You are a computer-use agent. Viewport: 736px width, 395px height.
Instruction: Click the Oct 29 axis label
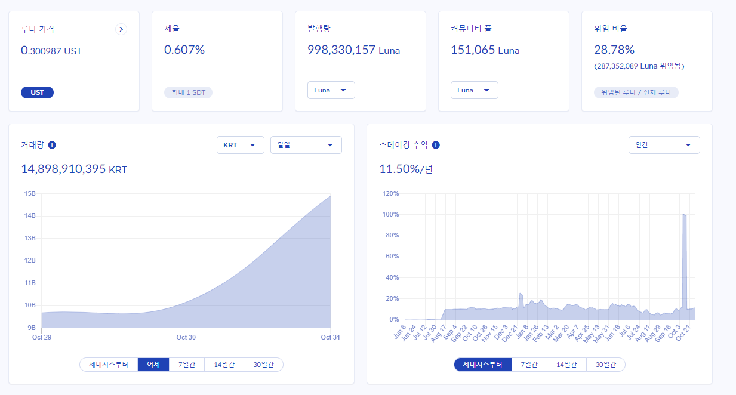click(x=42, y=337)
